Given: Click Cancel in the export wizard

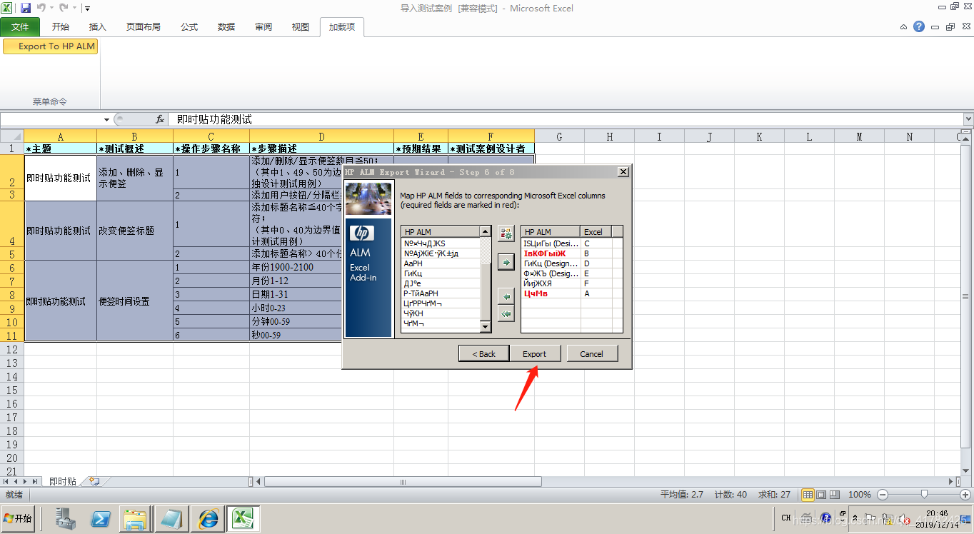Looking at the screenshot, I should (x=591, y=353).
